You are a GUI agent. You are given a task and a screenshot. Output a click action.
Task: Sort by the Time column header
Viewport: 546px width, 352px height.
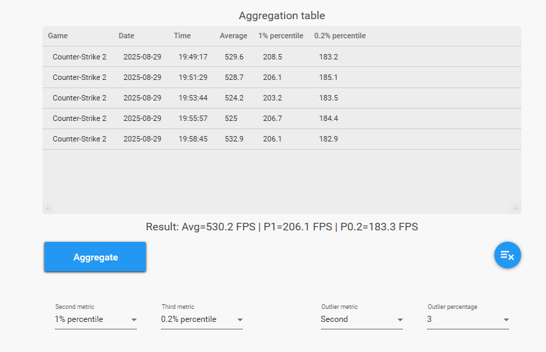(x=182, y=36)
